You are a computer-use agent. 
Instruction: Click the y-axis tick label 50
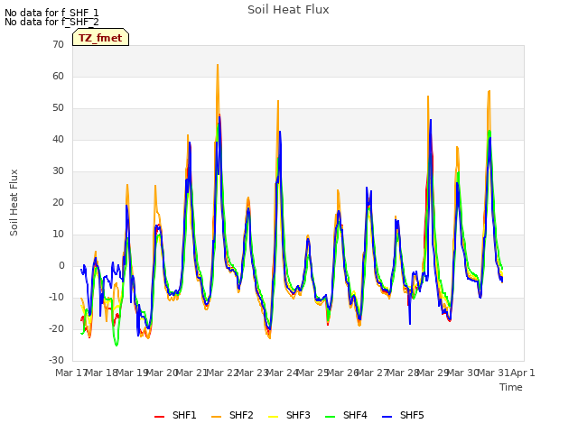coord(58,108)
